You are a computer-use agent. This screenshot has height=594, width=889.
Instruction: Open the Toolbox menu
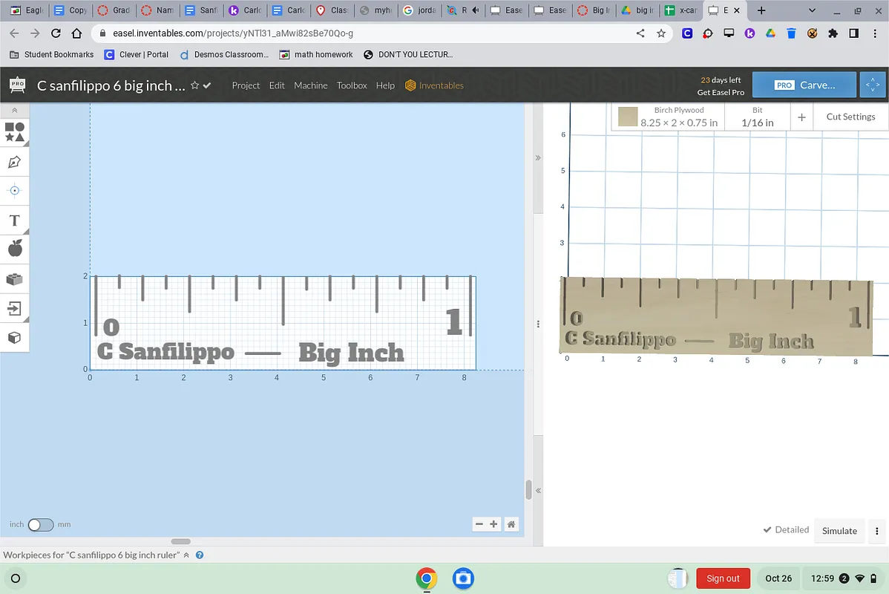coord(352,85)
